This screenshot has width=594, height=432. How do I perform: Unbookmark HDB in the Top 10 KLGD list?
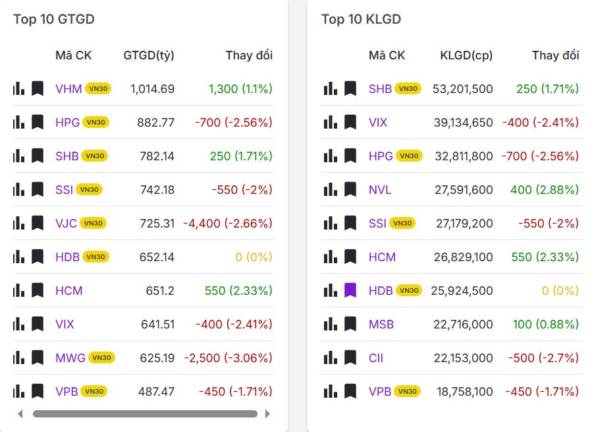coord(350,291)
